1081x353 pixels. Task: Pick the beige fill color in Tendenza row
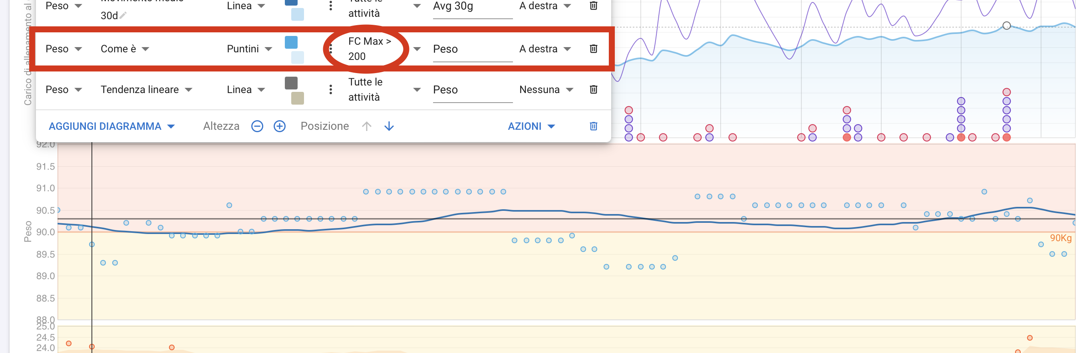[x=298, y=98]
